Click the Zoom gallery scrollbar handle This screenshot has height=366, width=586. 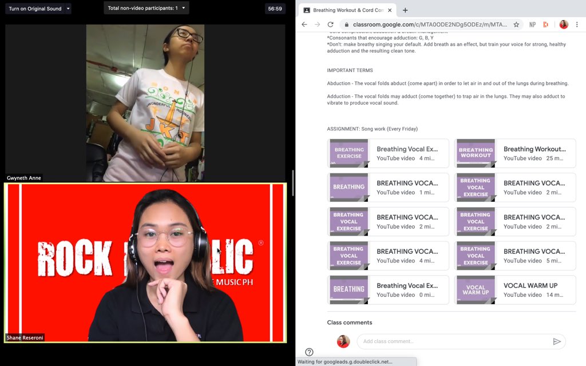coord(293,183)
